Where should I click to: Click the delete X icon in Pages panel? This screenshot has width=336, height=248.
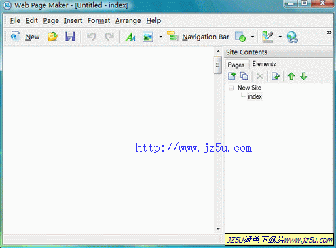[x=260, y=76]
